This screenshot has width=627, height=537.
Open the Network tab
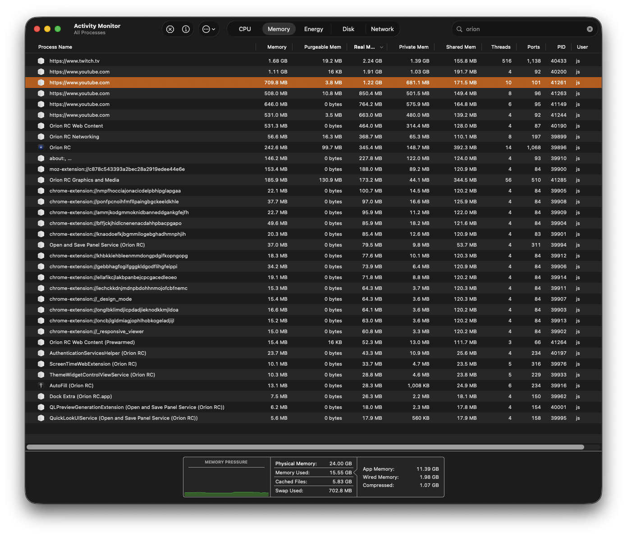coord(382,29)
